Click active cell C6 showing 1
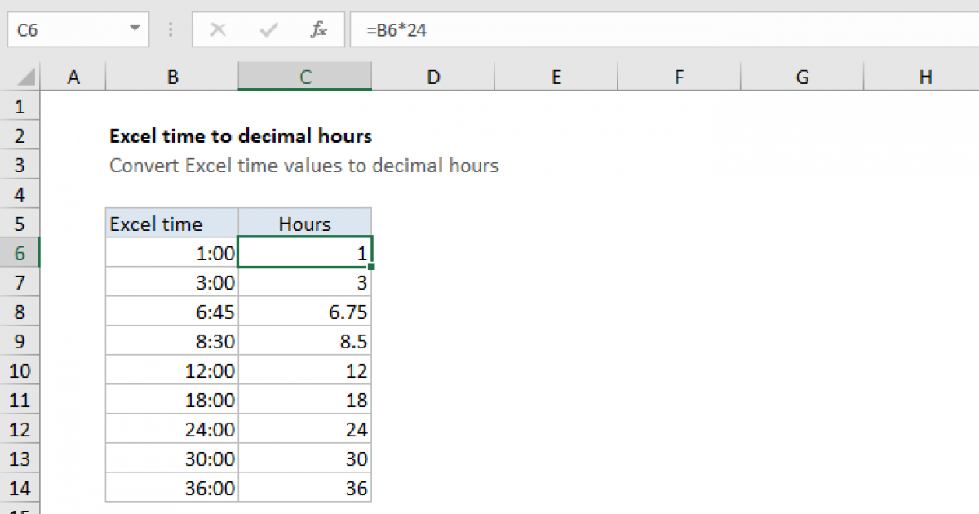979x514 pixels. [x=305, y=253]
